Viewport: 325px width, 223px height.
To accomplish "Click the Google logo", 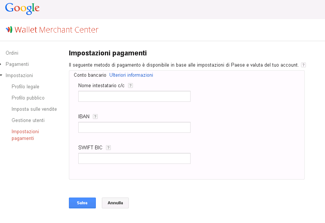I will click(x=22, y=9).
